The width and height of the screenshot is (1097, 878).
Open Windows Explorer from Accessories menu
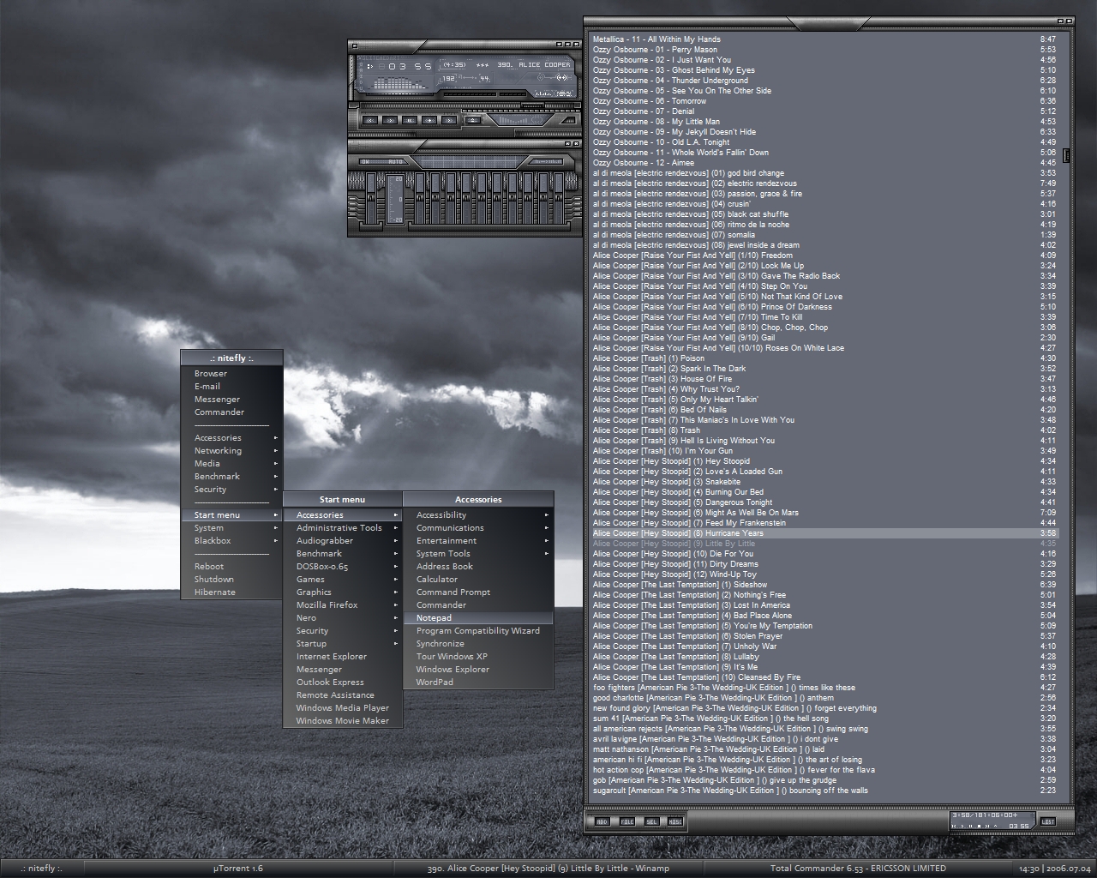[478, 670]
